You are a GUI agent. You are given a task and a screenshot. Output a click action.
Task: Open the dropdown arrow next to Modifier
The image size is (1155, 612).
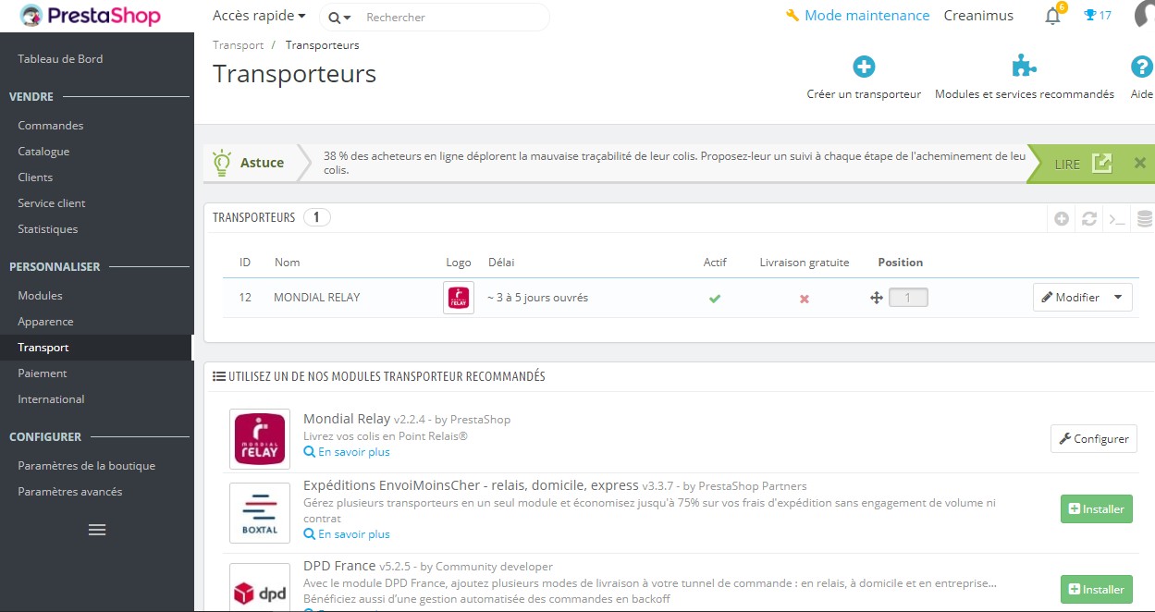(1119, 298)
